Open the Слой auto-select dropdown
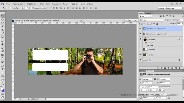The width and height of the screenshot is (184, 103). [24, 8]
